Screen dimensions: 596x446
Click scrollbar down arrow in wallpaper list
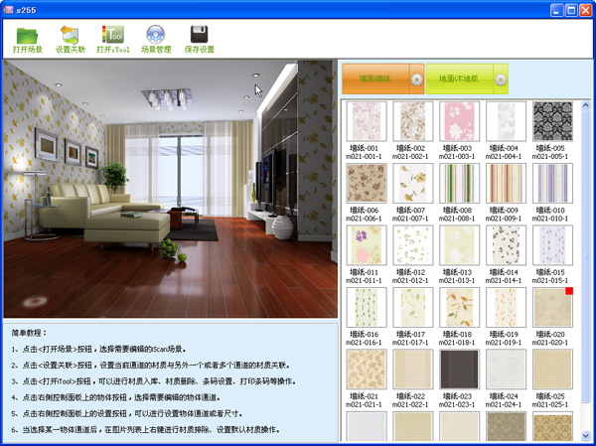point(586,435)
